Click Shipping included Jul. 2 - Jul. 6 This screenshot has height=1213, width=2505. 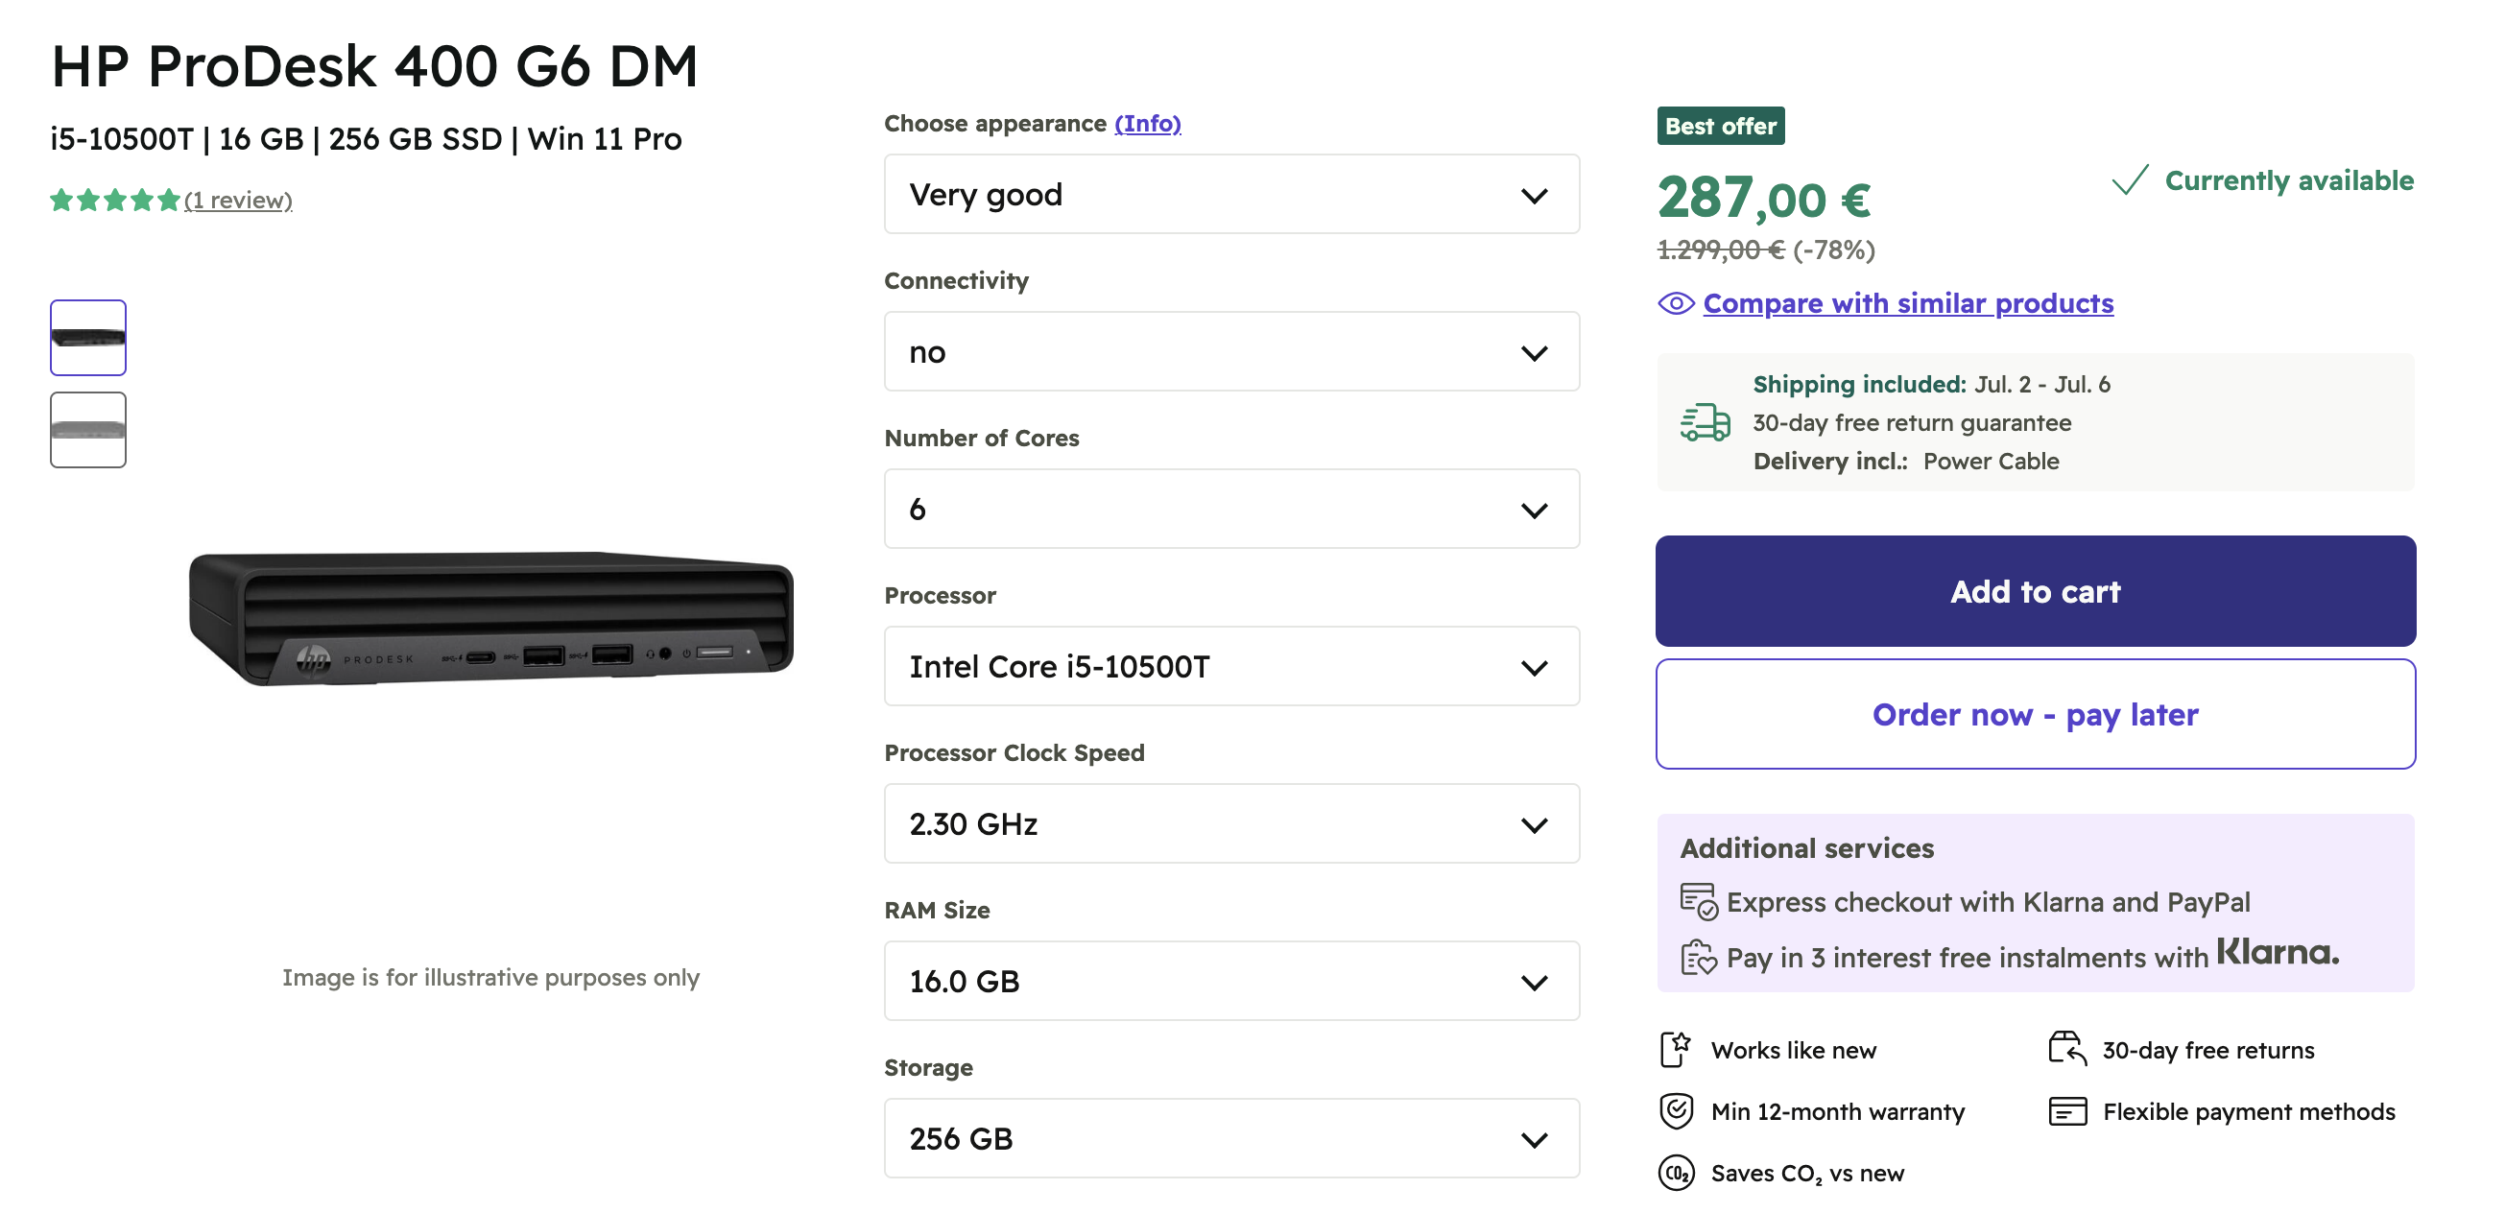click(1931, 384)
